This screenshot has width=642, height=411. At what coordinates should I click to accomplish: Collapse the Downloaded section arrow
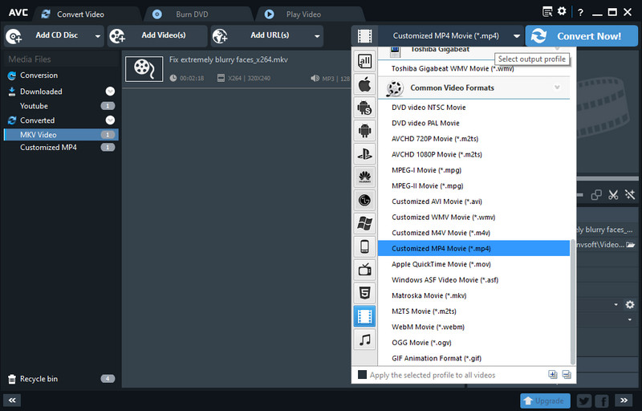(110, 92)
